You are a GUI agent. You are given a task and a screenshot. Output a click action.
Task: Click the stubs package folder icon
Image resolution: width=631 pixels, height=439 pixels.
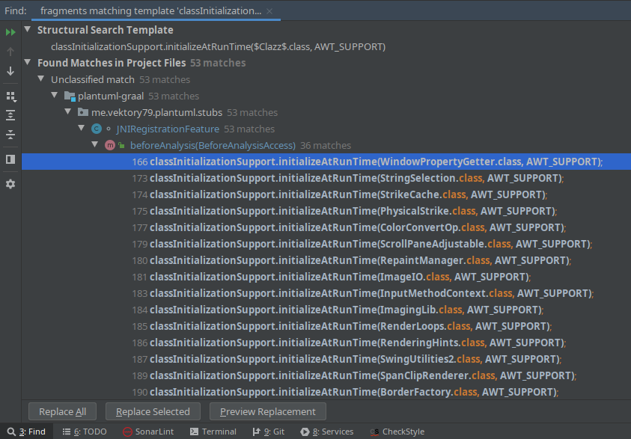(x=83, y=112)
